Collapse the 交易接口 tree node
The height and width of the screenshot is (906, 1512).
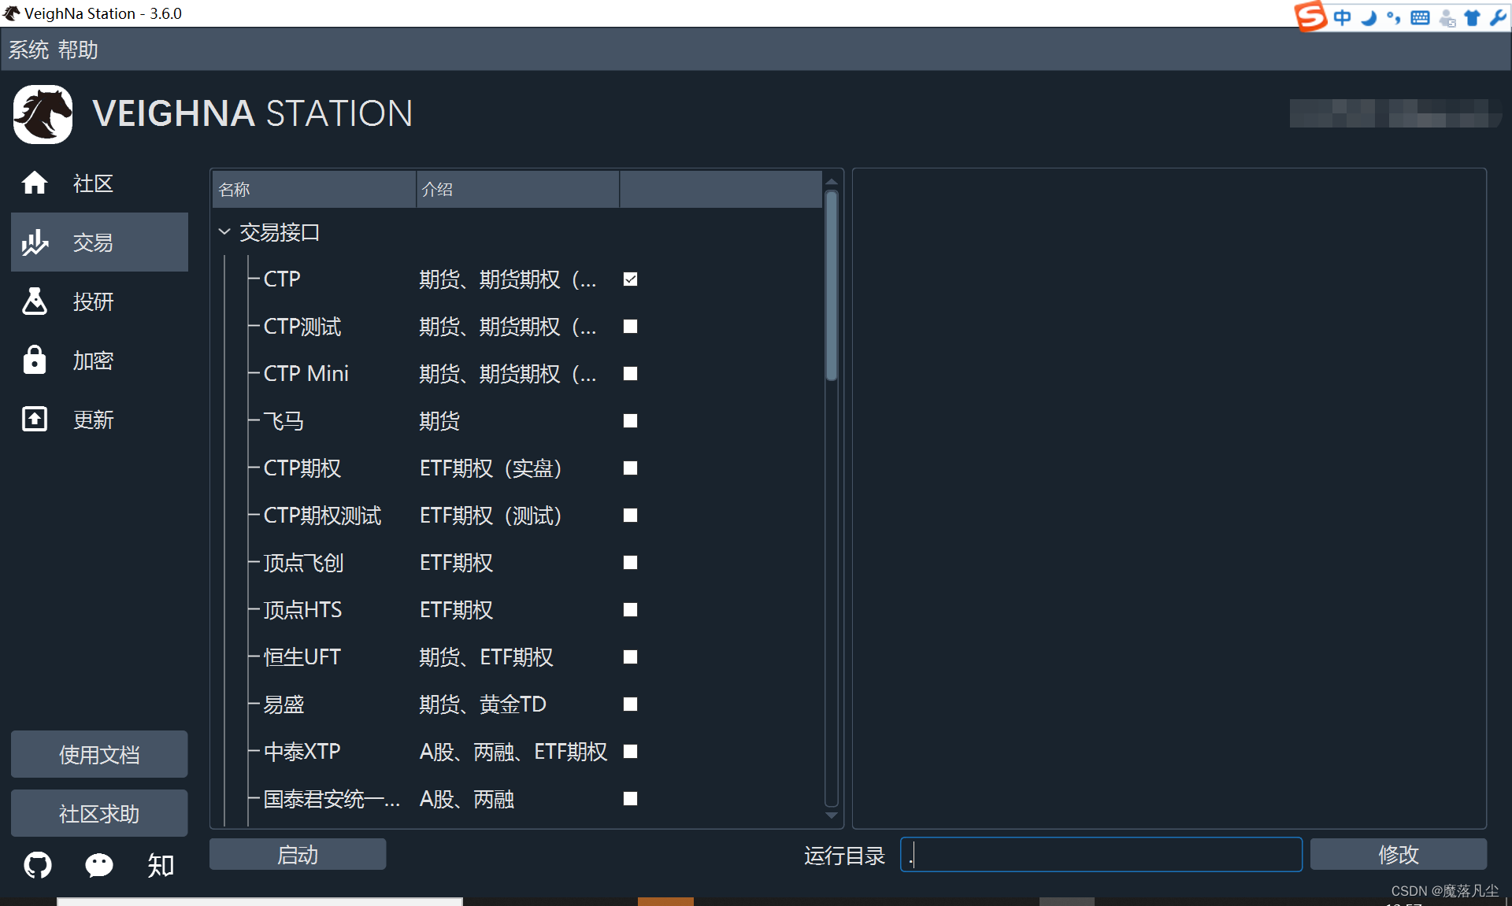coord(224,232)
